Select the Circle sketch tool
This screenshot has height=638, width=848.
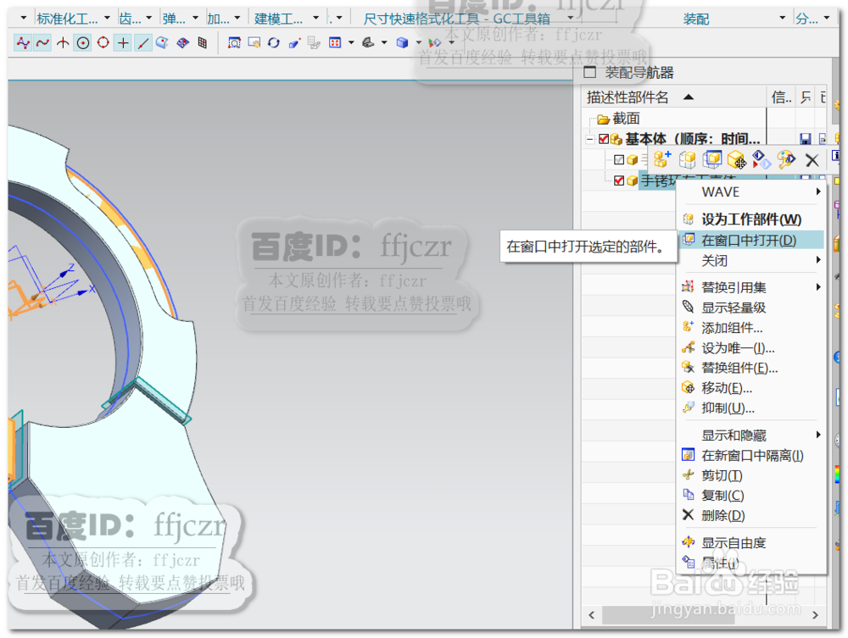[x=82, y=42]
